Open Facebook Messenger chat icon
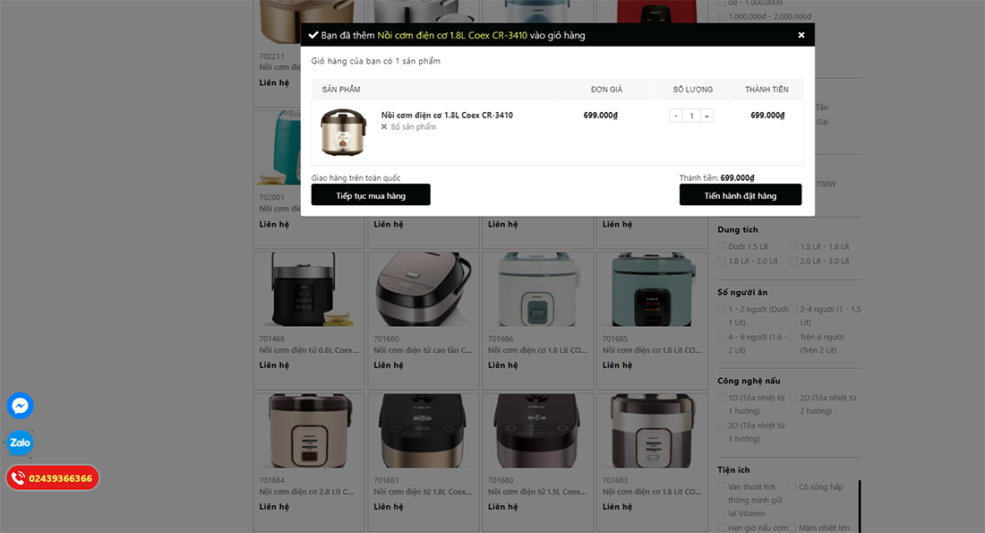985x533 pixels. [20, 406]
